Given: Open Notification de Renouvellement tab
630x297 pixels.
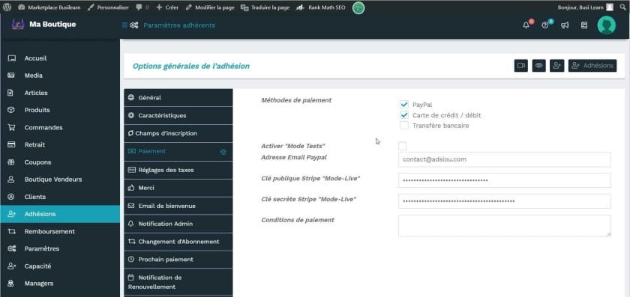Looking at the screenshot, I should coord(178,282).
